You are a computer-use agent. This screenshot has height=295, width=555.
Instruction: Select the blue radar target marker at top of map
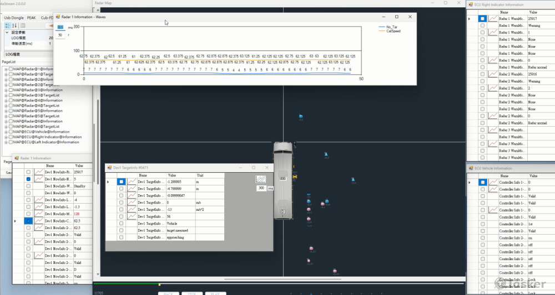coord(300,117)
